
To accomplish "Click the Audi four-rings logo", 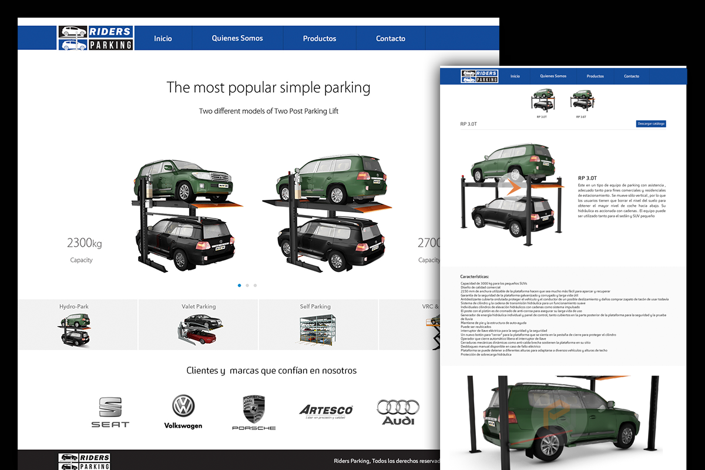I will click(x=398, y=412).
